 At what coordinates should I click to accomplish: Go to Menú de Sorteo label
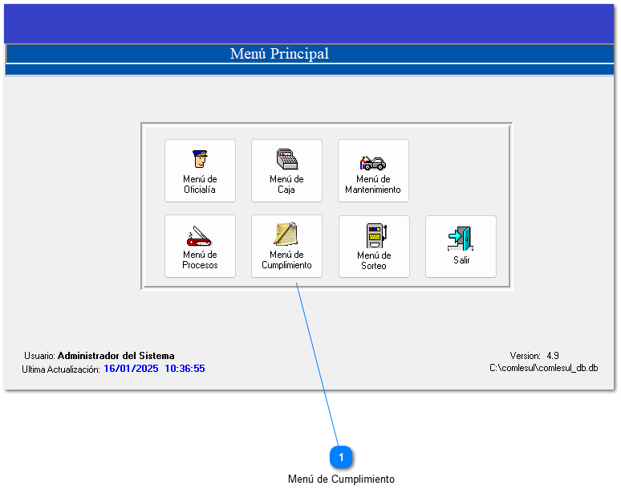(x=374, y=260)
